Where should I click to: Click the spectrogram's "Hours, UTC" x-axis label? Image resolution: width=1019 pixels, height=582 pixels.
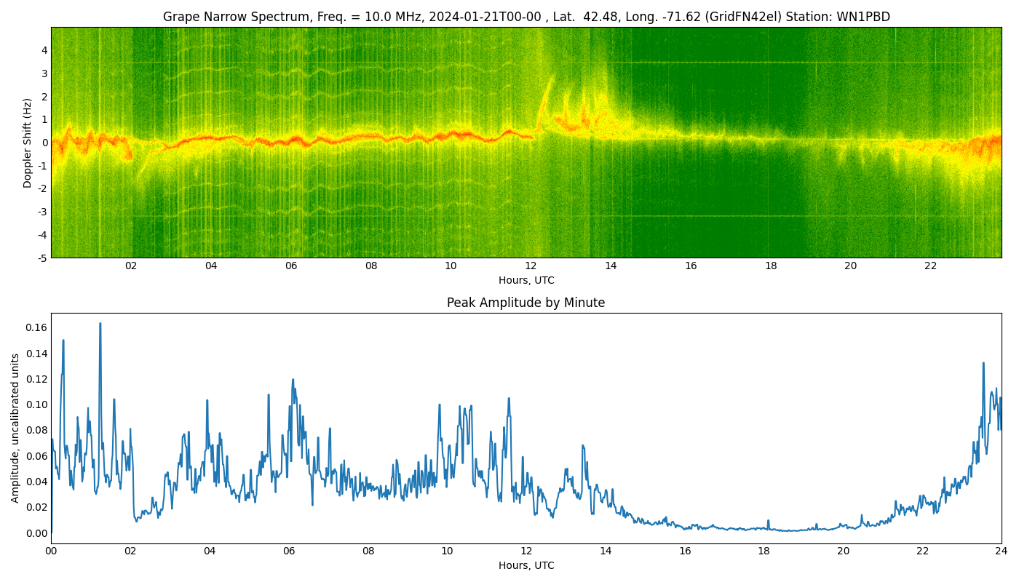(526, 280)
